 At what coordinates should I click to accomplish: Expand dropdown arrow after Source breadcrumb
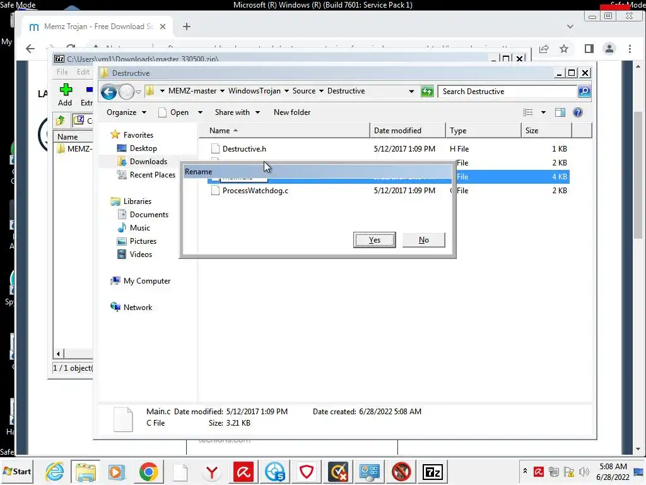(321, 91)
